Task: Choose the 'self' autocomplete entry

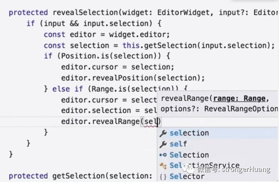Action: point(218,144)
